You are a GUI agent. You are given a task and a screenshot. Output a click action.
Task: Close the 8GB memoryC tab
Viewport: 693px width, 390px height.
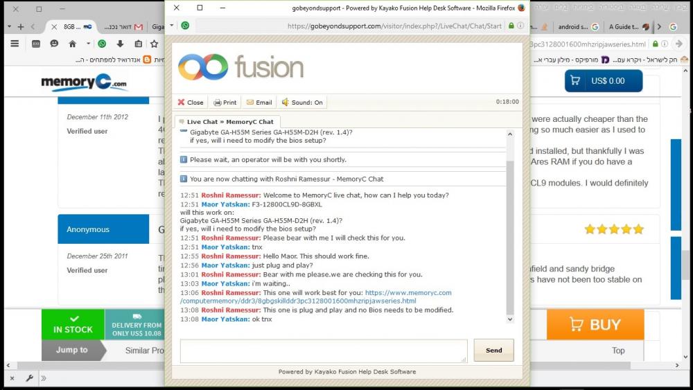(x=54, y=27)
